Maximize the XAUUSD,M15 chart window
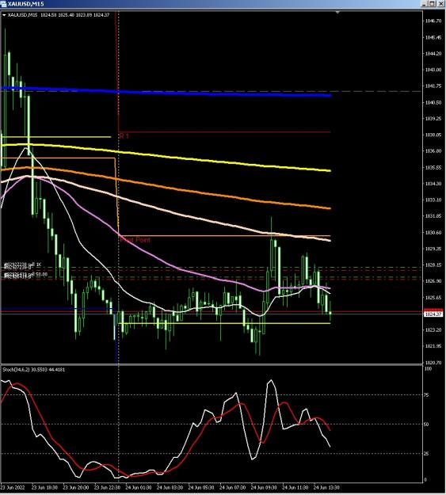This screenshot has height=495, width=446. click(x=432, y=3)
